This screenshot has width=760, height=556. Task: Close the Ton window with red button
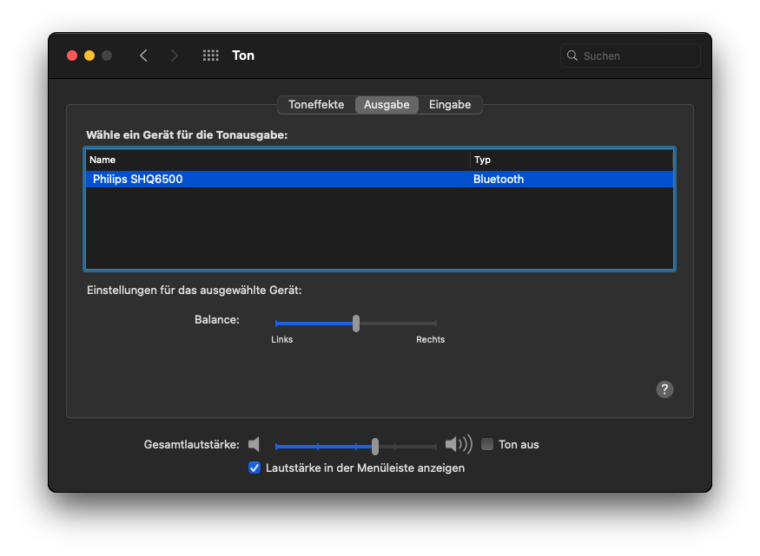[72, 56]
